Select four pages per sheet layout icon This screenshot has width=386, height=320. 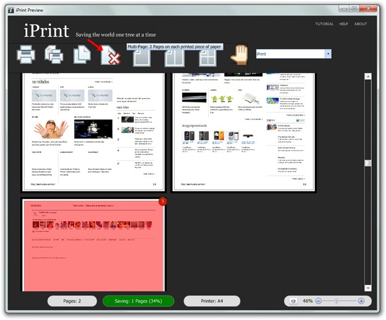coord(208,58)
